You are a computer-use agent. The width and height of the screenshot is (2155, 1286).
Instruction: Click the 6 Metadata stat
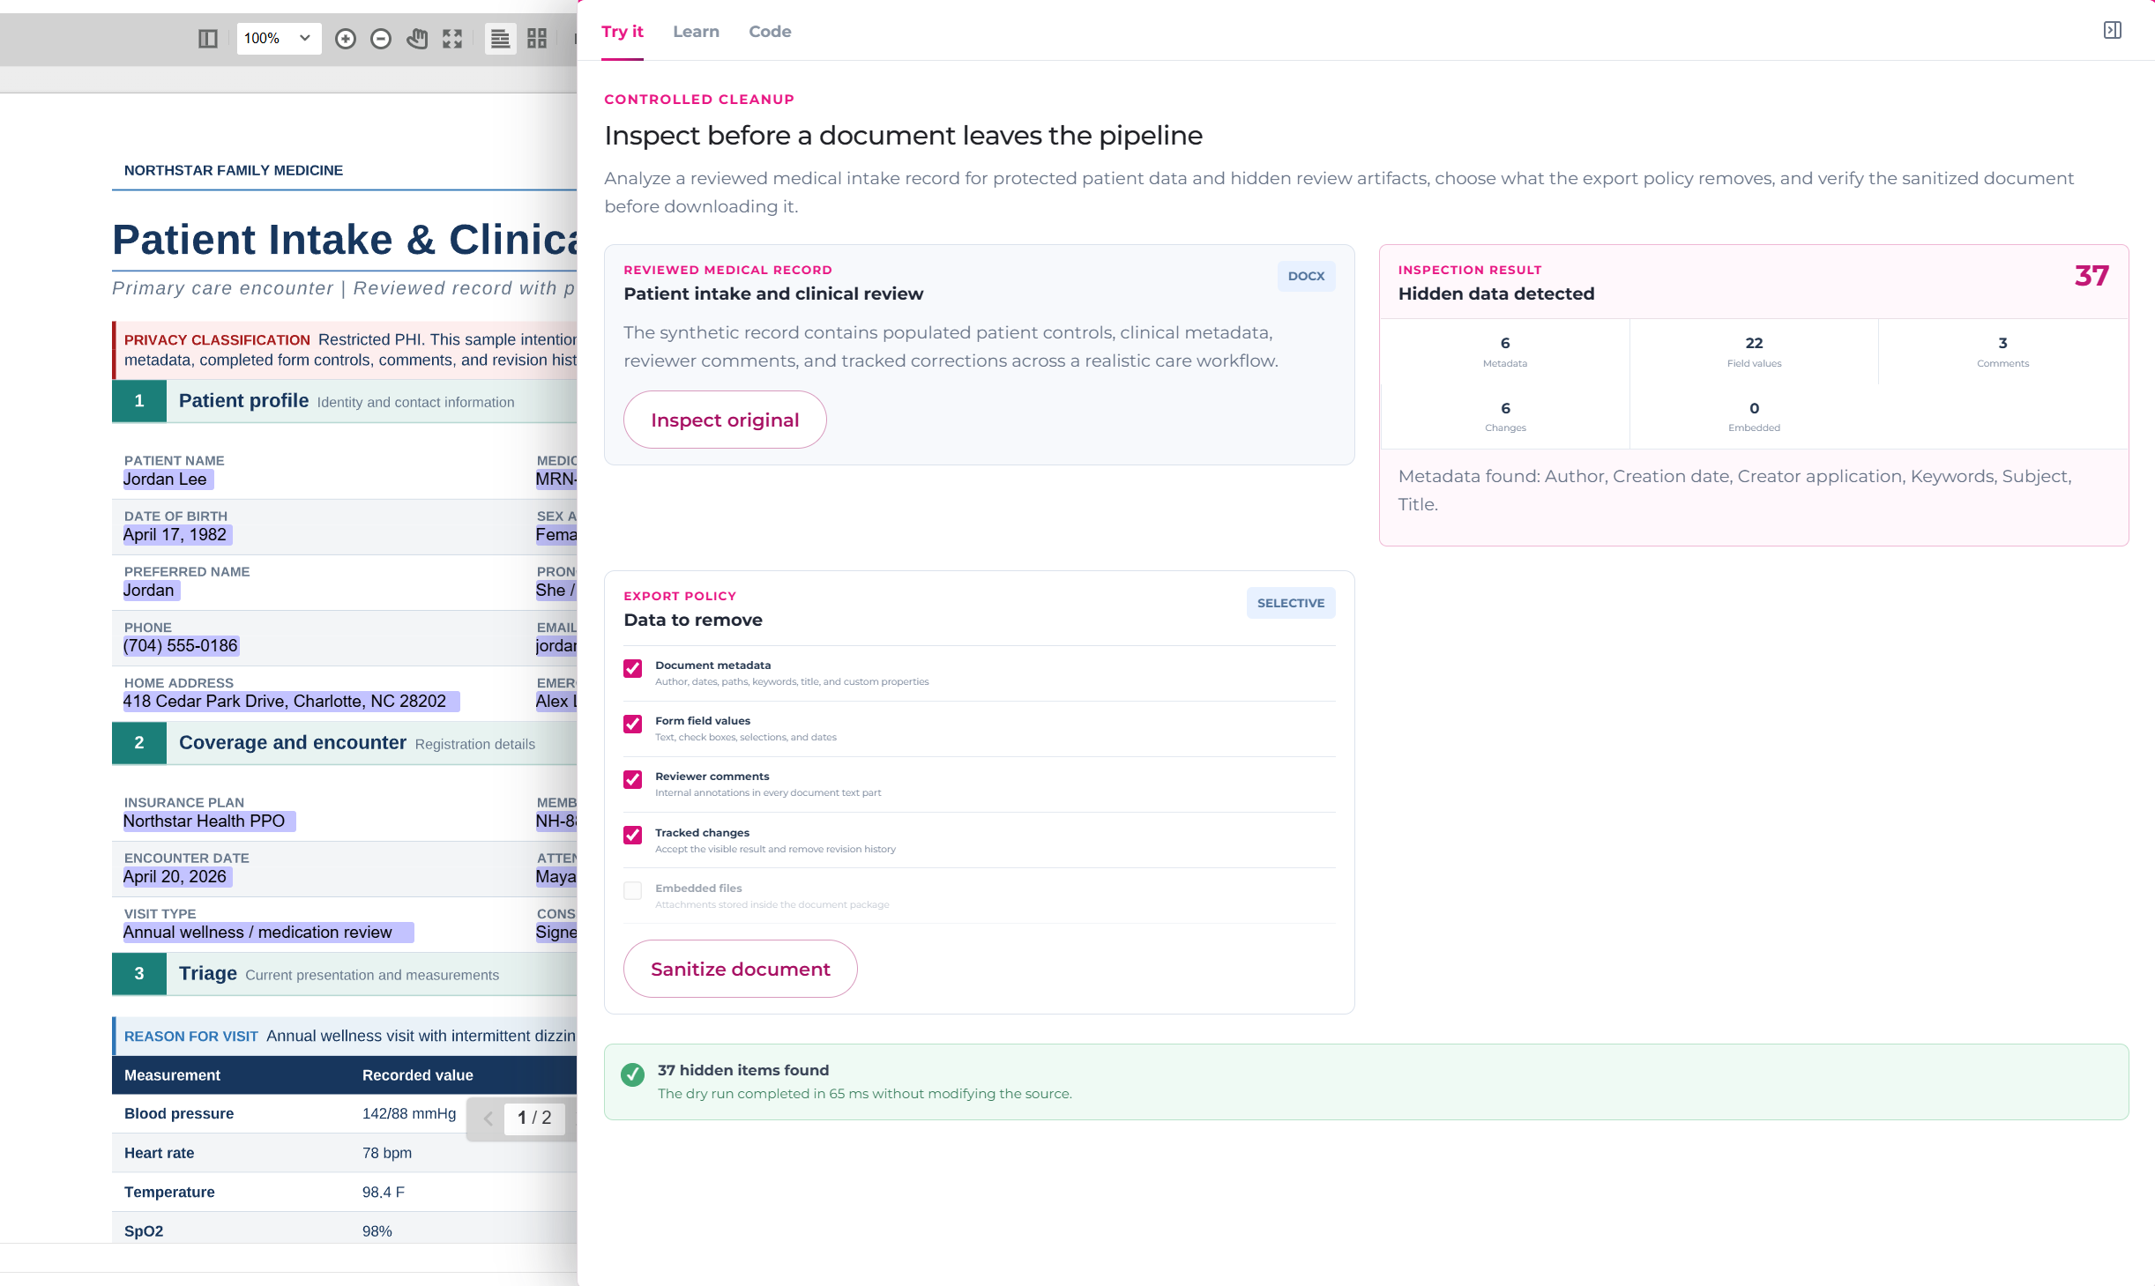[1505, 352]
